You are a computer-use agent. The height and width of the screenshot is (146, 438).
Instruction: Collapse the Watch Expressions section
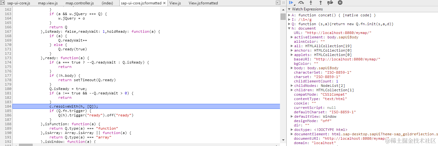tap(289, 9)
